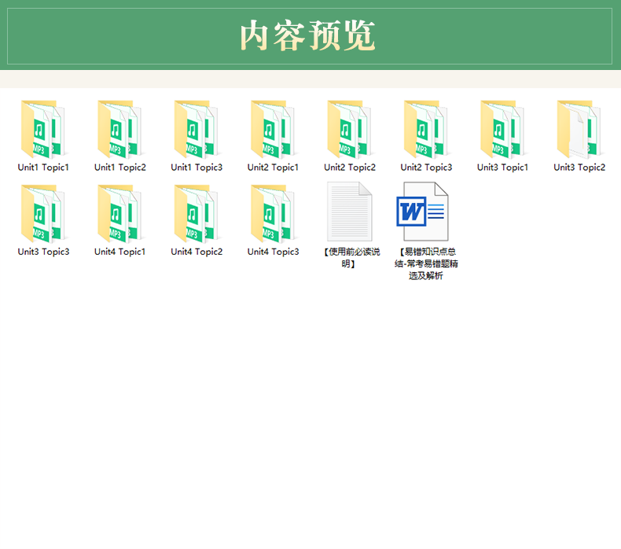Open the Unit4 Topic2 folder icon

tap(196, 214)
